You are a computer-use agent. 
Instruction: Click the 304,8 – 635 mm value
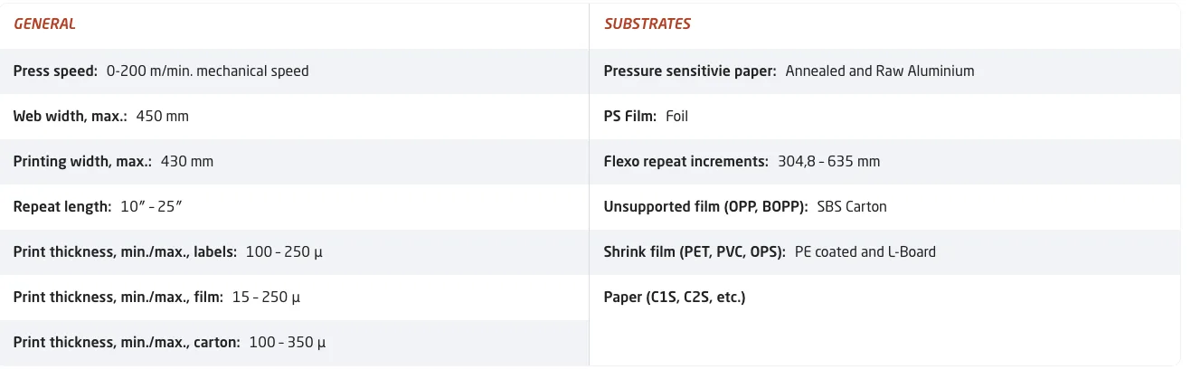(828, 161)
